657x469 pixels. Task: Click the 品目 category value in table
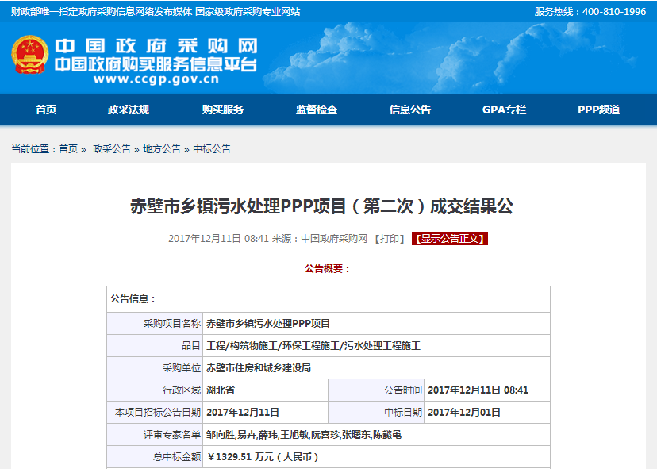pyautogui.click(x=313, y=346)
